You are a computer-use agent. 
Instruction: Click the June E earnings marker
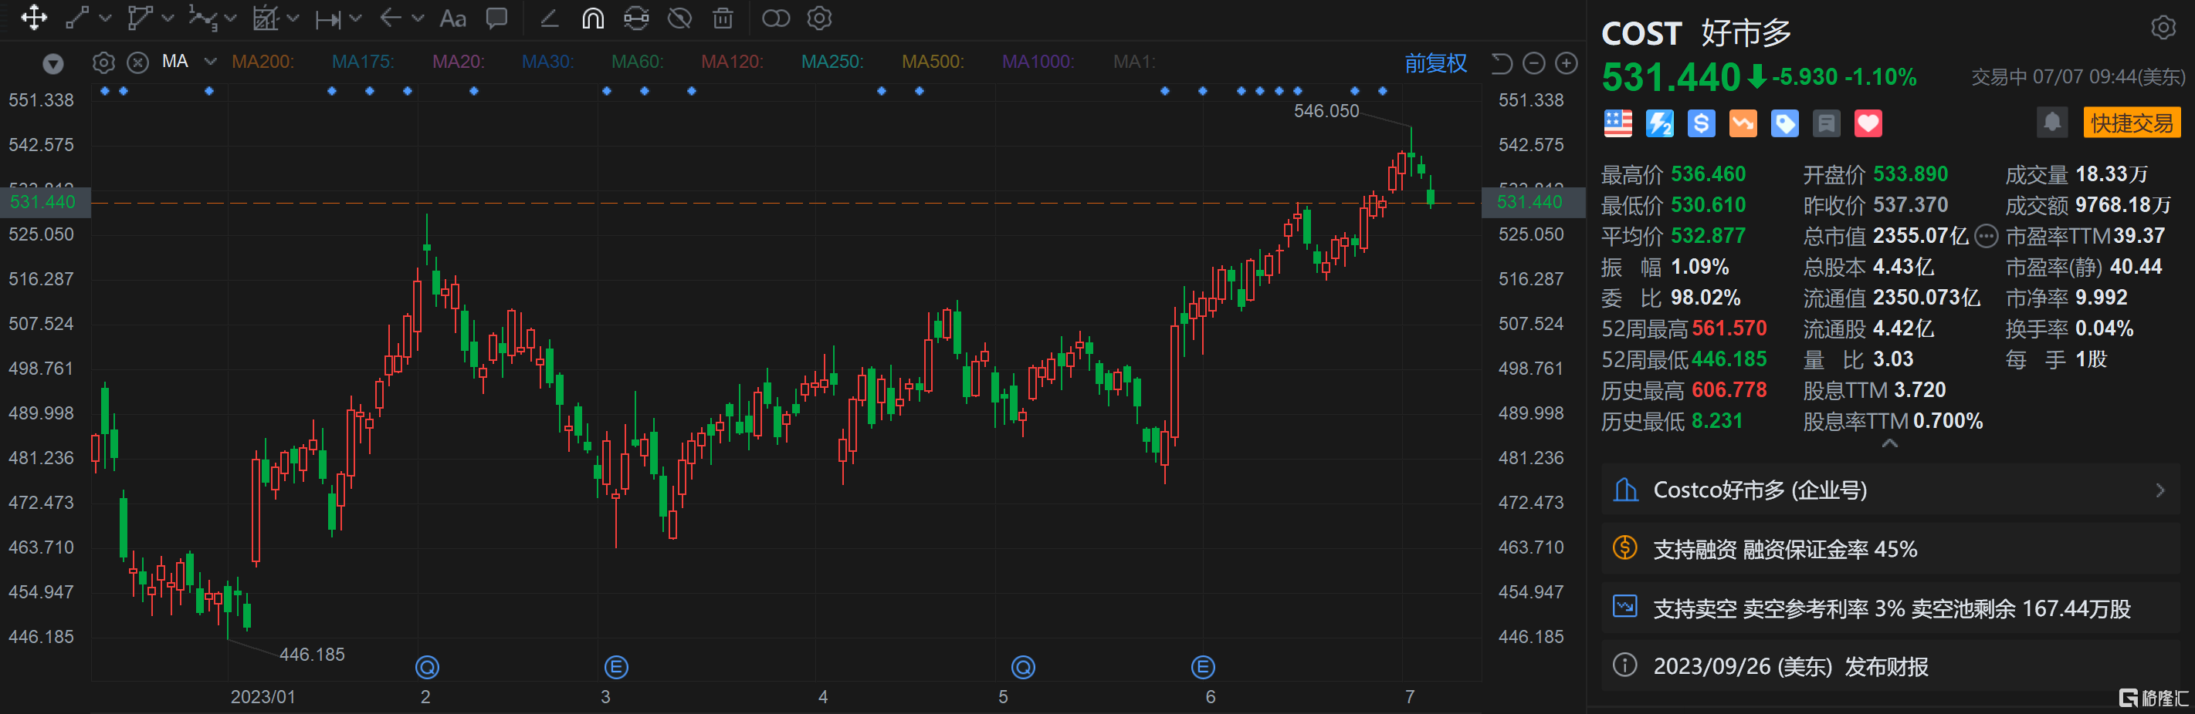coord(1203,667)
